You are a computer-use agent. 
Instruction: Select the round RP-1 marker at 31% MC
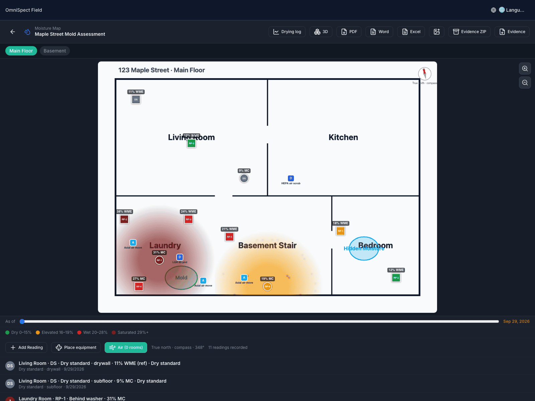(159, 260)
